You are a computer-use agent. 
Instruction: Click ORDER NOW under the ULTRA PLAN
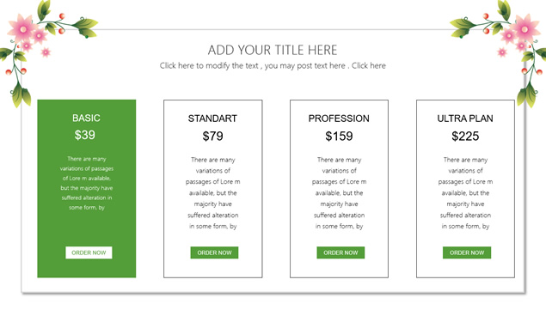(467, 252)
